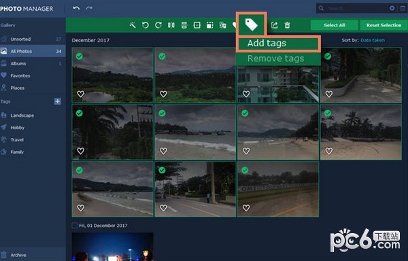The image size is (408, 261).
Task: Tick the Fri, 01 December 2017 checkbox
Action: coord(74,225)
